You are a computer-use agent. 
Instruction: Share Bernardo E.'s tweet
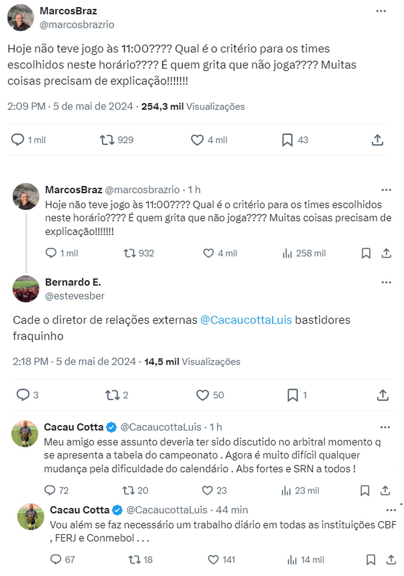pos(382,395)
